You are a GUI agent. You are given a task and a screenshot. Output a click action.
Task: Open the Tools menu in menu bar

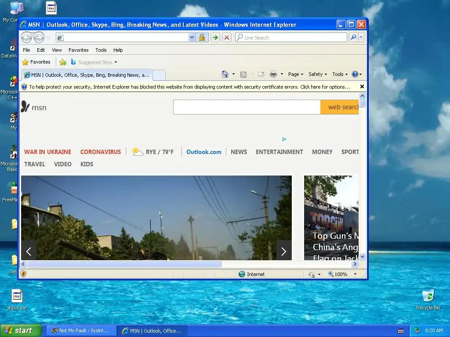(101, 50)
